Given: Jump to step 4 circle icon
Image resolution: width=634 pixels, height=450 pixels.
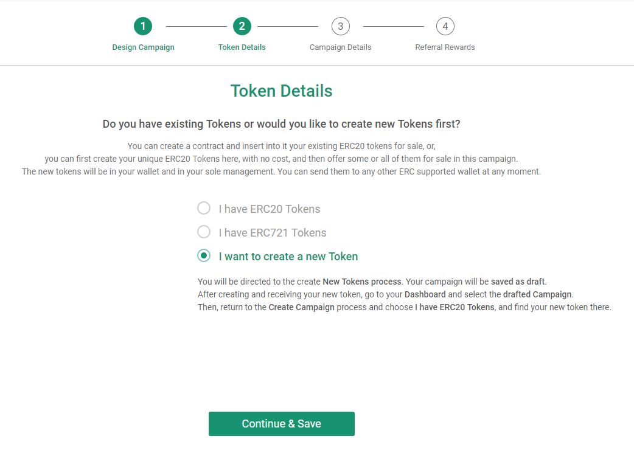Looking at the screenshot, I should coord(445,26).
